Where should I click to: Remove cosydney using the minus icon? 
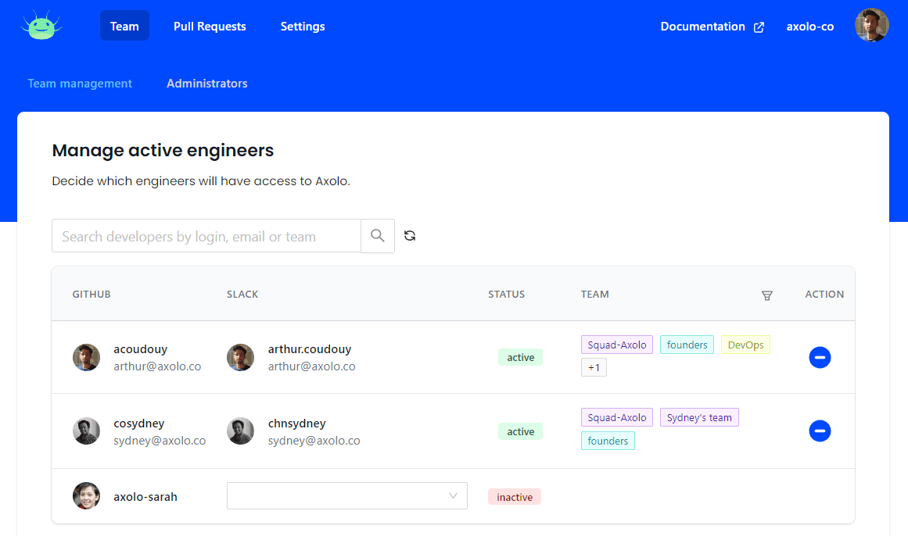[820, 431]
